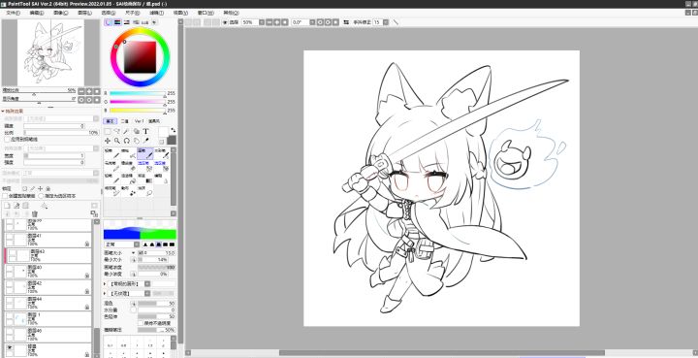The width and height of the screenshot is (698, 358).
Task: Click the new layer icon in layer panel
Action: (x=8, y=206)
